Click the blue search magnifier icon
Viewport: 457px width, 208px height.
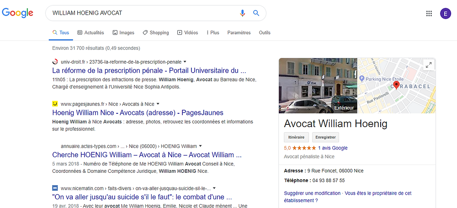pos(256,13)
